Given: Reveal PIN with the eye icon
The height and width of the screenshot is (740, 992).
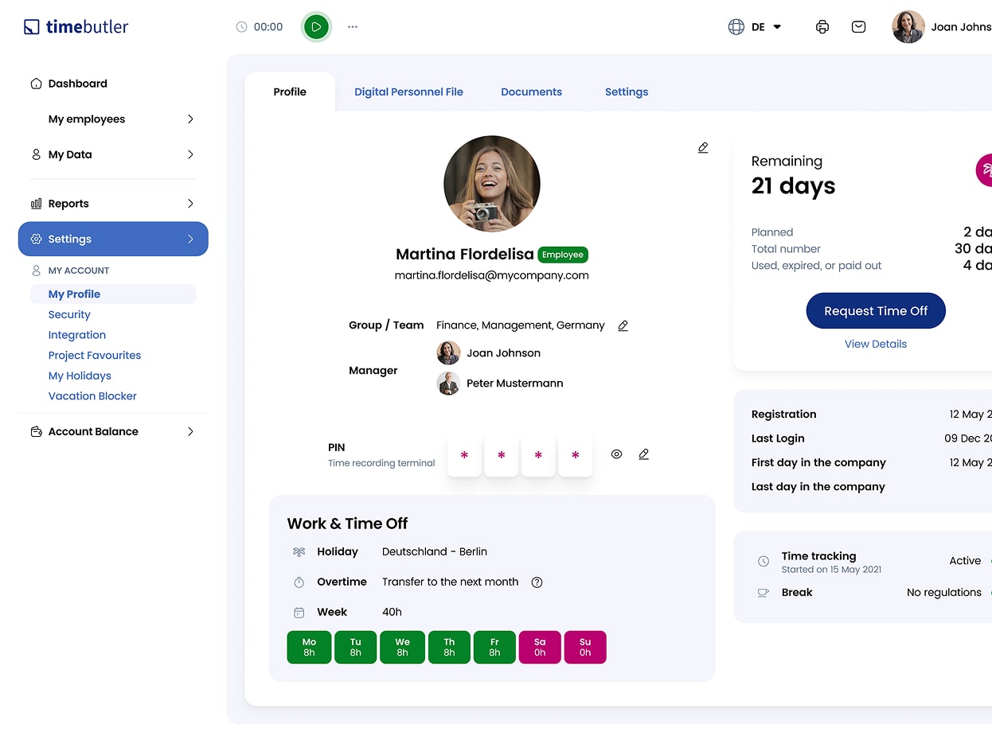Looking at the screenshot, I should tap(616, 454).
